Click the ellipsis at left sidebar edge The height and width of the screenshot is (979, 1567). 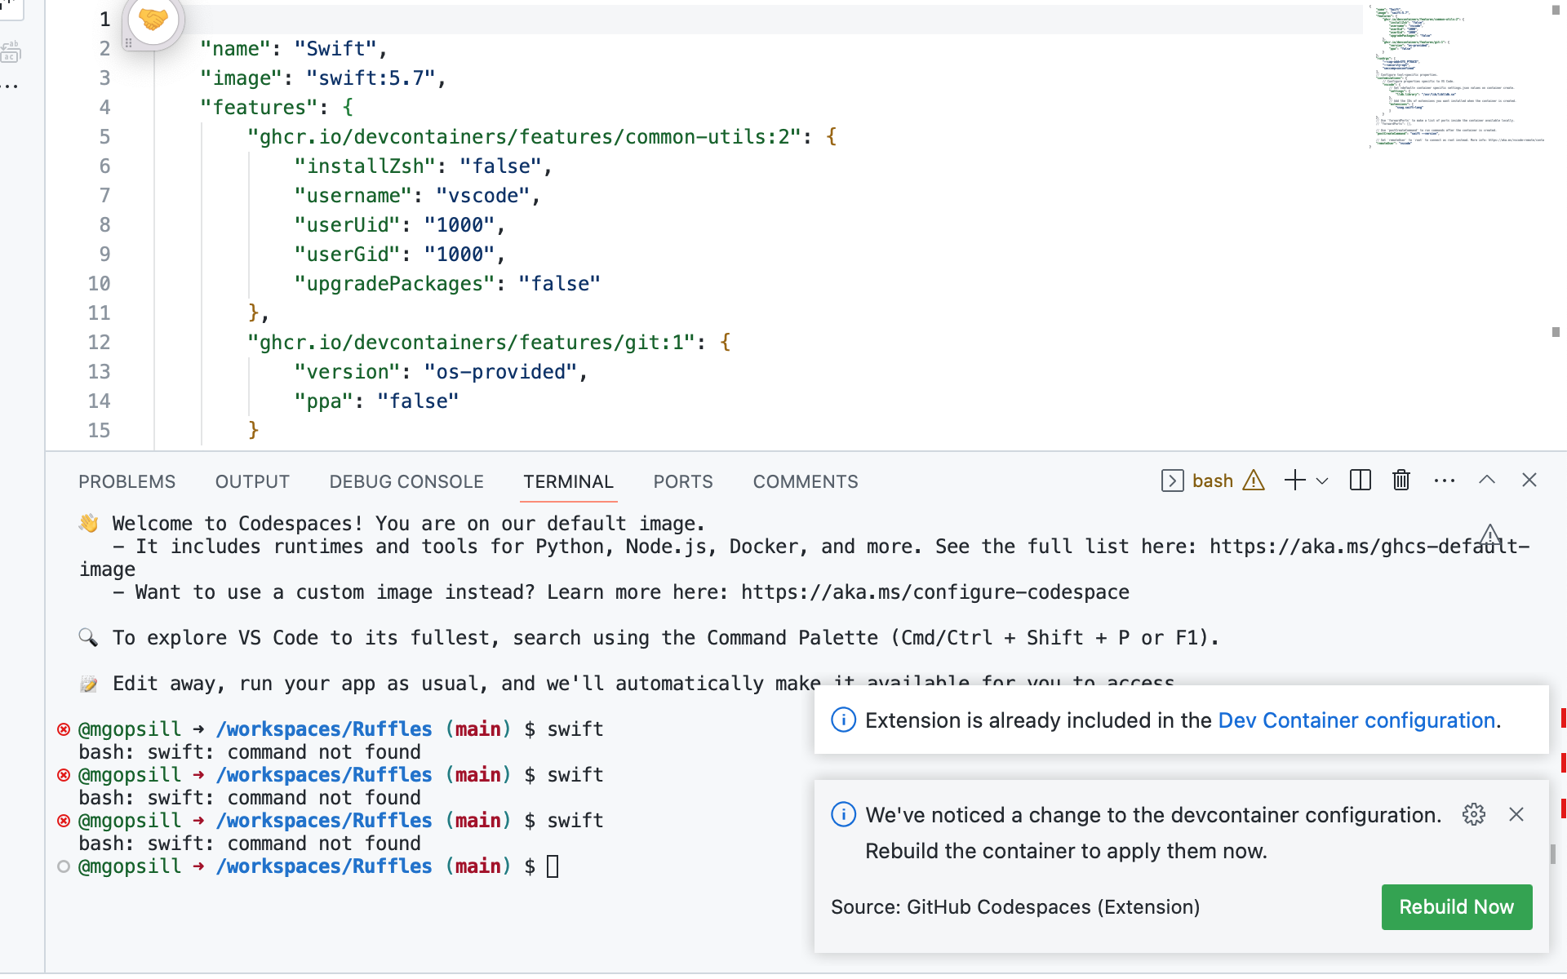(9, 85)
